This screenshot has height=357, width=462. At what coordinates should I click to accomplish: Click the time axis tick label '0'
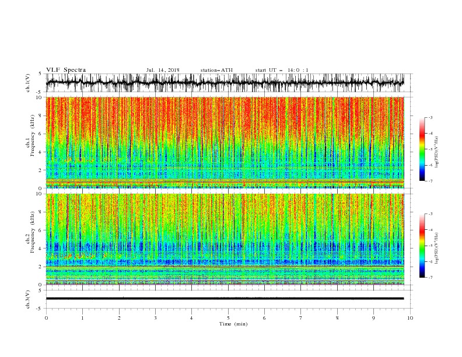(46, 318)
